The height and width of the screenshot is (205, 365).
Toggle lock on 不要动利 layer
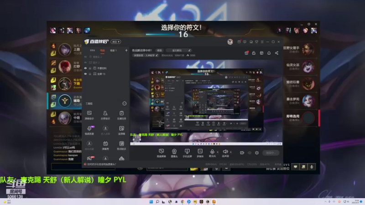point(90,68)
